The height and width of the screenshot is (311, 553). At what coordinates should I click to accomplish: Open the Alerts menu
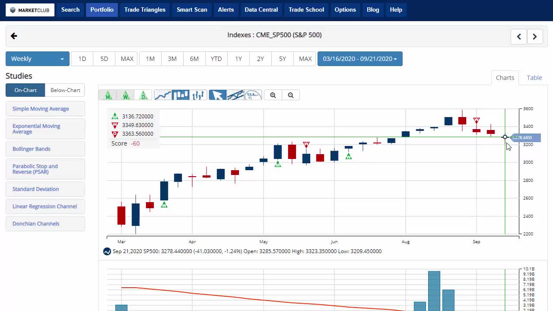click(226, 10)
